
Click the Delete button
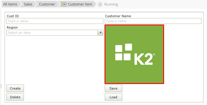[15, 97]
